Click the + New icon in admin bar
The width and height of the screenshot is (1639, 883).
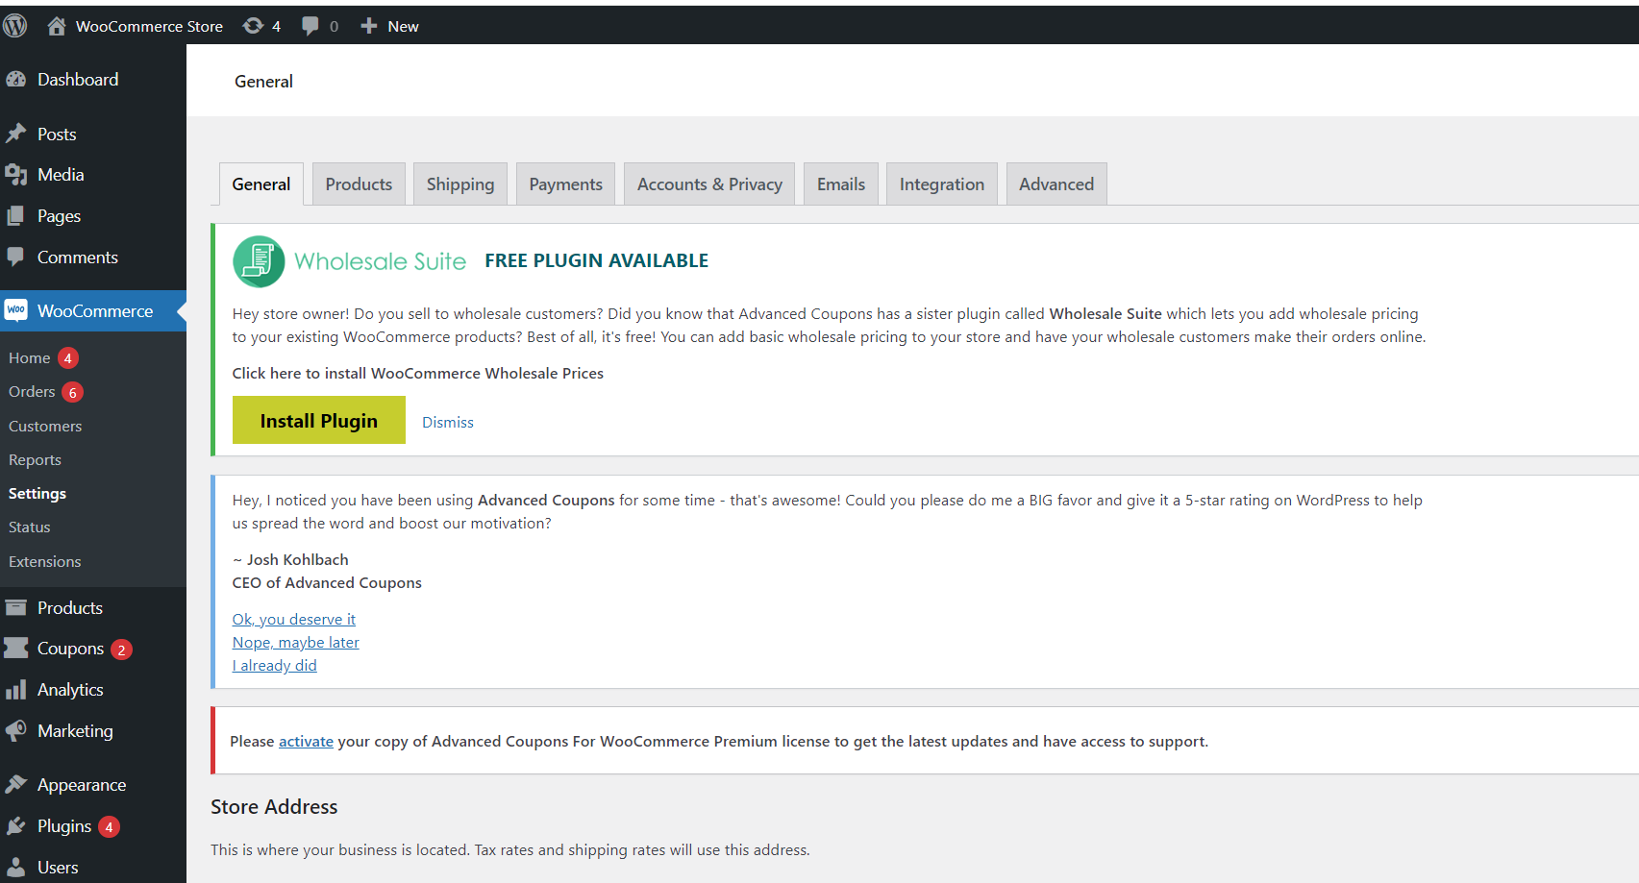[x=369, y=25]
